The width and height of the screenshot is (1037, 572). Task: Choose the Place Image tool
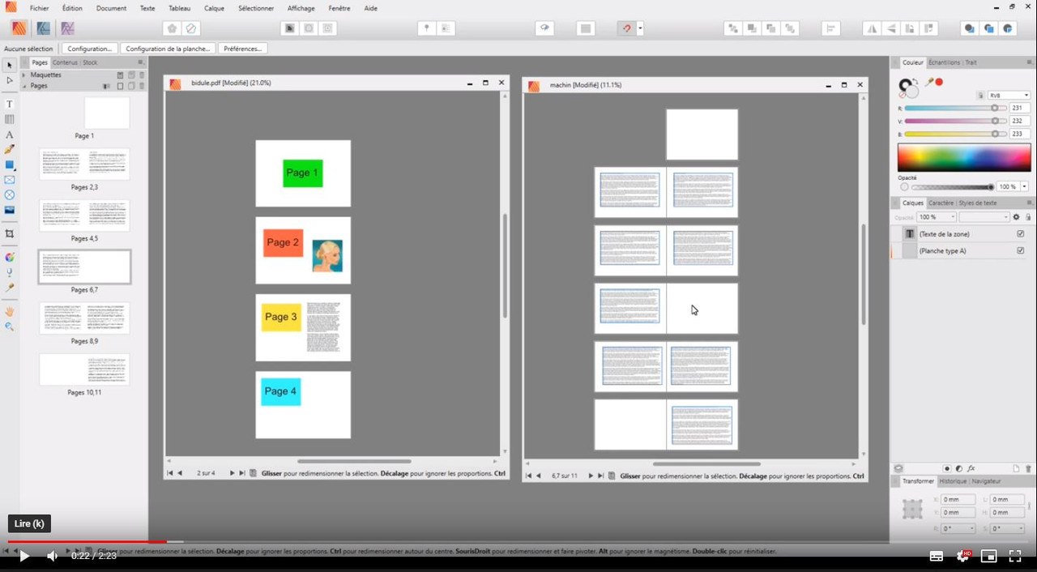coord(10,210)
